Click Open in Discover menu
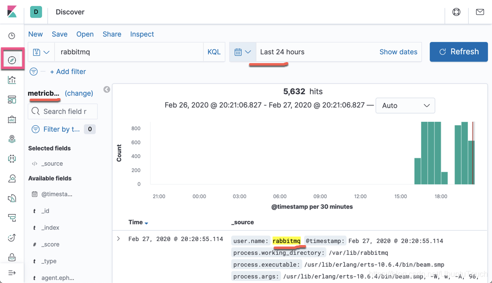Viewport: 492px width, 283px height. (85, 34)
